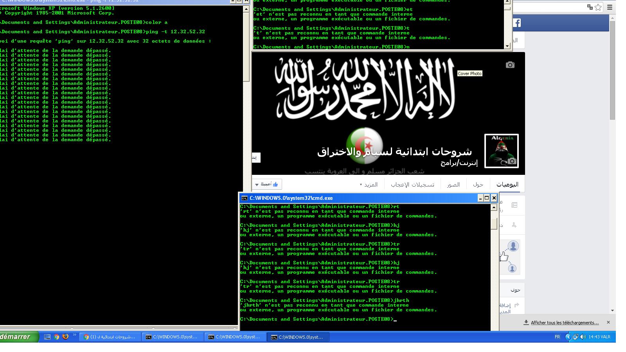Switch to the middle cmd.exe taskbar button

[236, 337]
